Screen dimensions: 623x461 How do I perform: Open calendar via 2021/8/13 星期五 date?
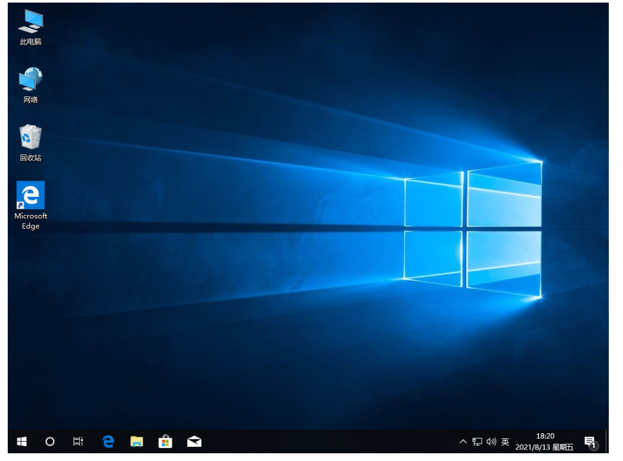[544, 447]
